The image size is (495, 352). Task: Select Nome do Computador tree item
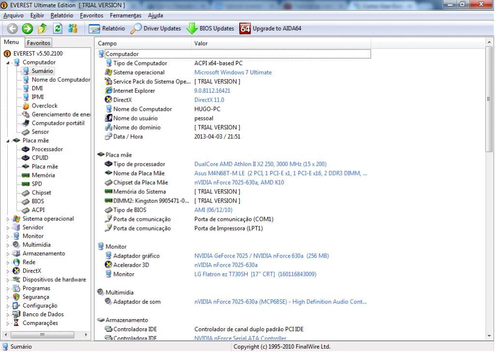tap(60, 80)
